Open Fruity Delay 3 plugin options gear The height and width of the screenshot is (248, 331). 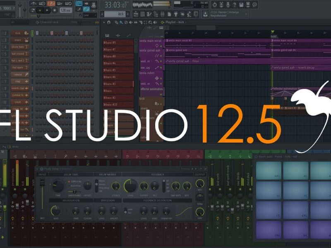click(x=42, y=169)
